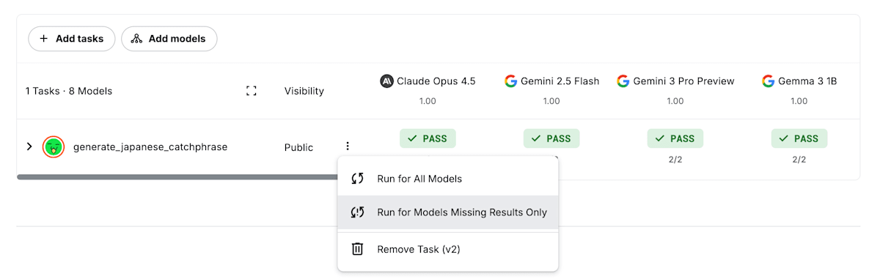
Task: Open the Gemini 3 Pro Preview column header
Action: (675, 81)
